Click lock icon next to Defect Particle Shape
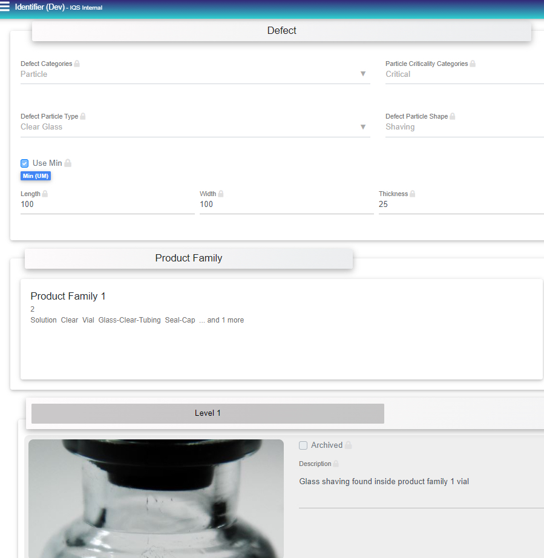This screenshot has height=558, width=544. click(452, 116)
